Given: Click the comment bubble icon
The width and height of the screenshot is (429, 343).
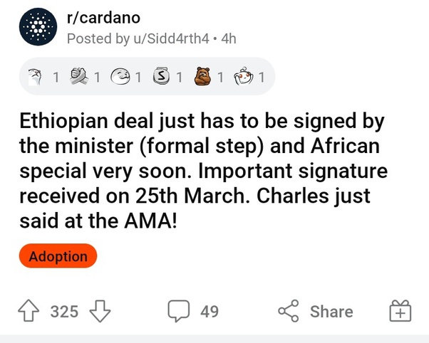Looking at the screenshot, I should pos(177,311).
